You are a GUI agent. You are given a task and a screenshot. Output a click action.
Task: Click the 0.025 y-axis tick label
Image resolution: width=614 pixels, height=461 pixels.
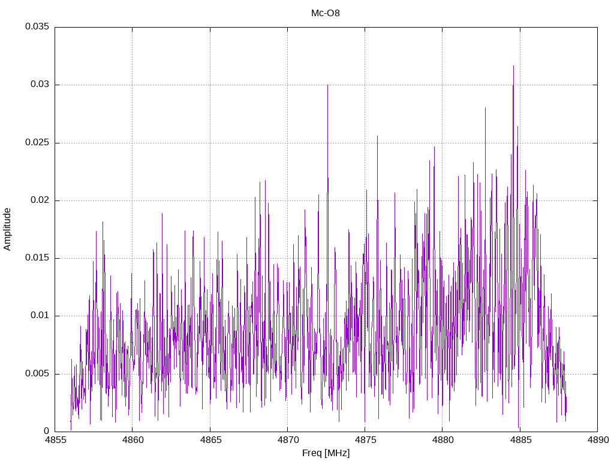(37, 143)
